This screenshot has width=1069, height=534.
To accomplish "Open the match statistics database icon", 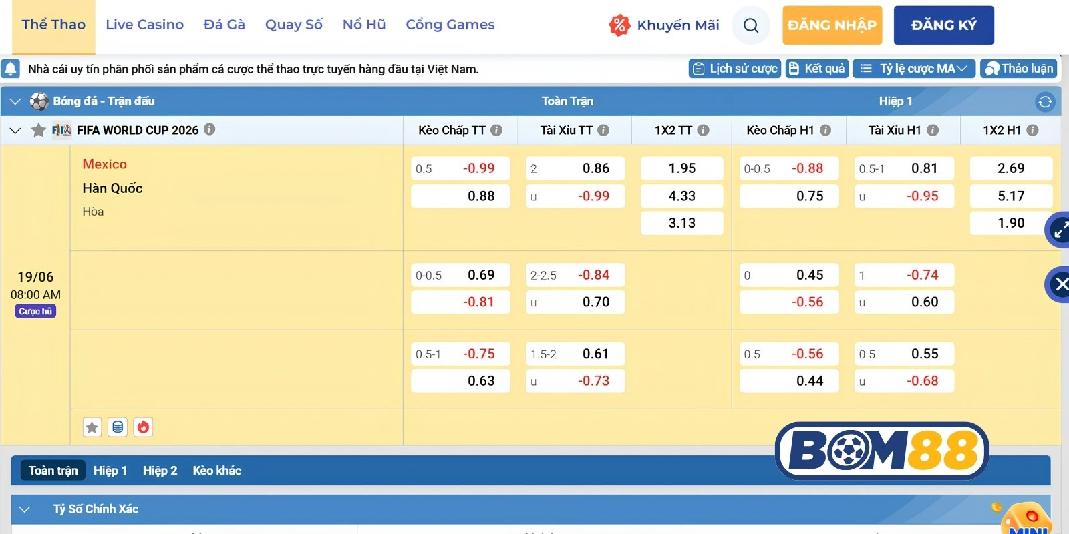I will 118,427.
